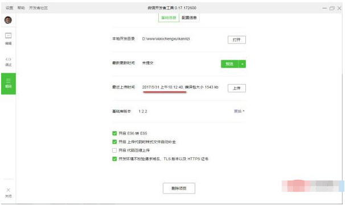345x206 pixels.
Task: Select the Project (项目) sidebar panel
Action: (9, 83)
